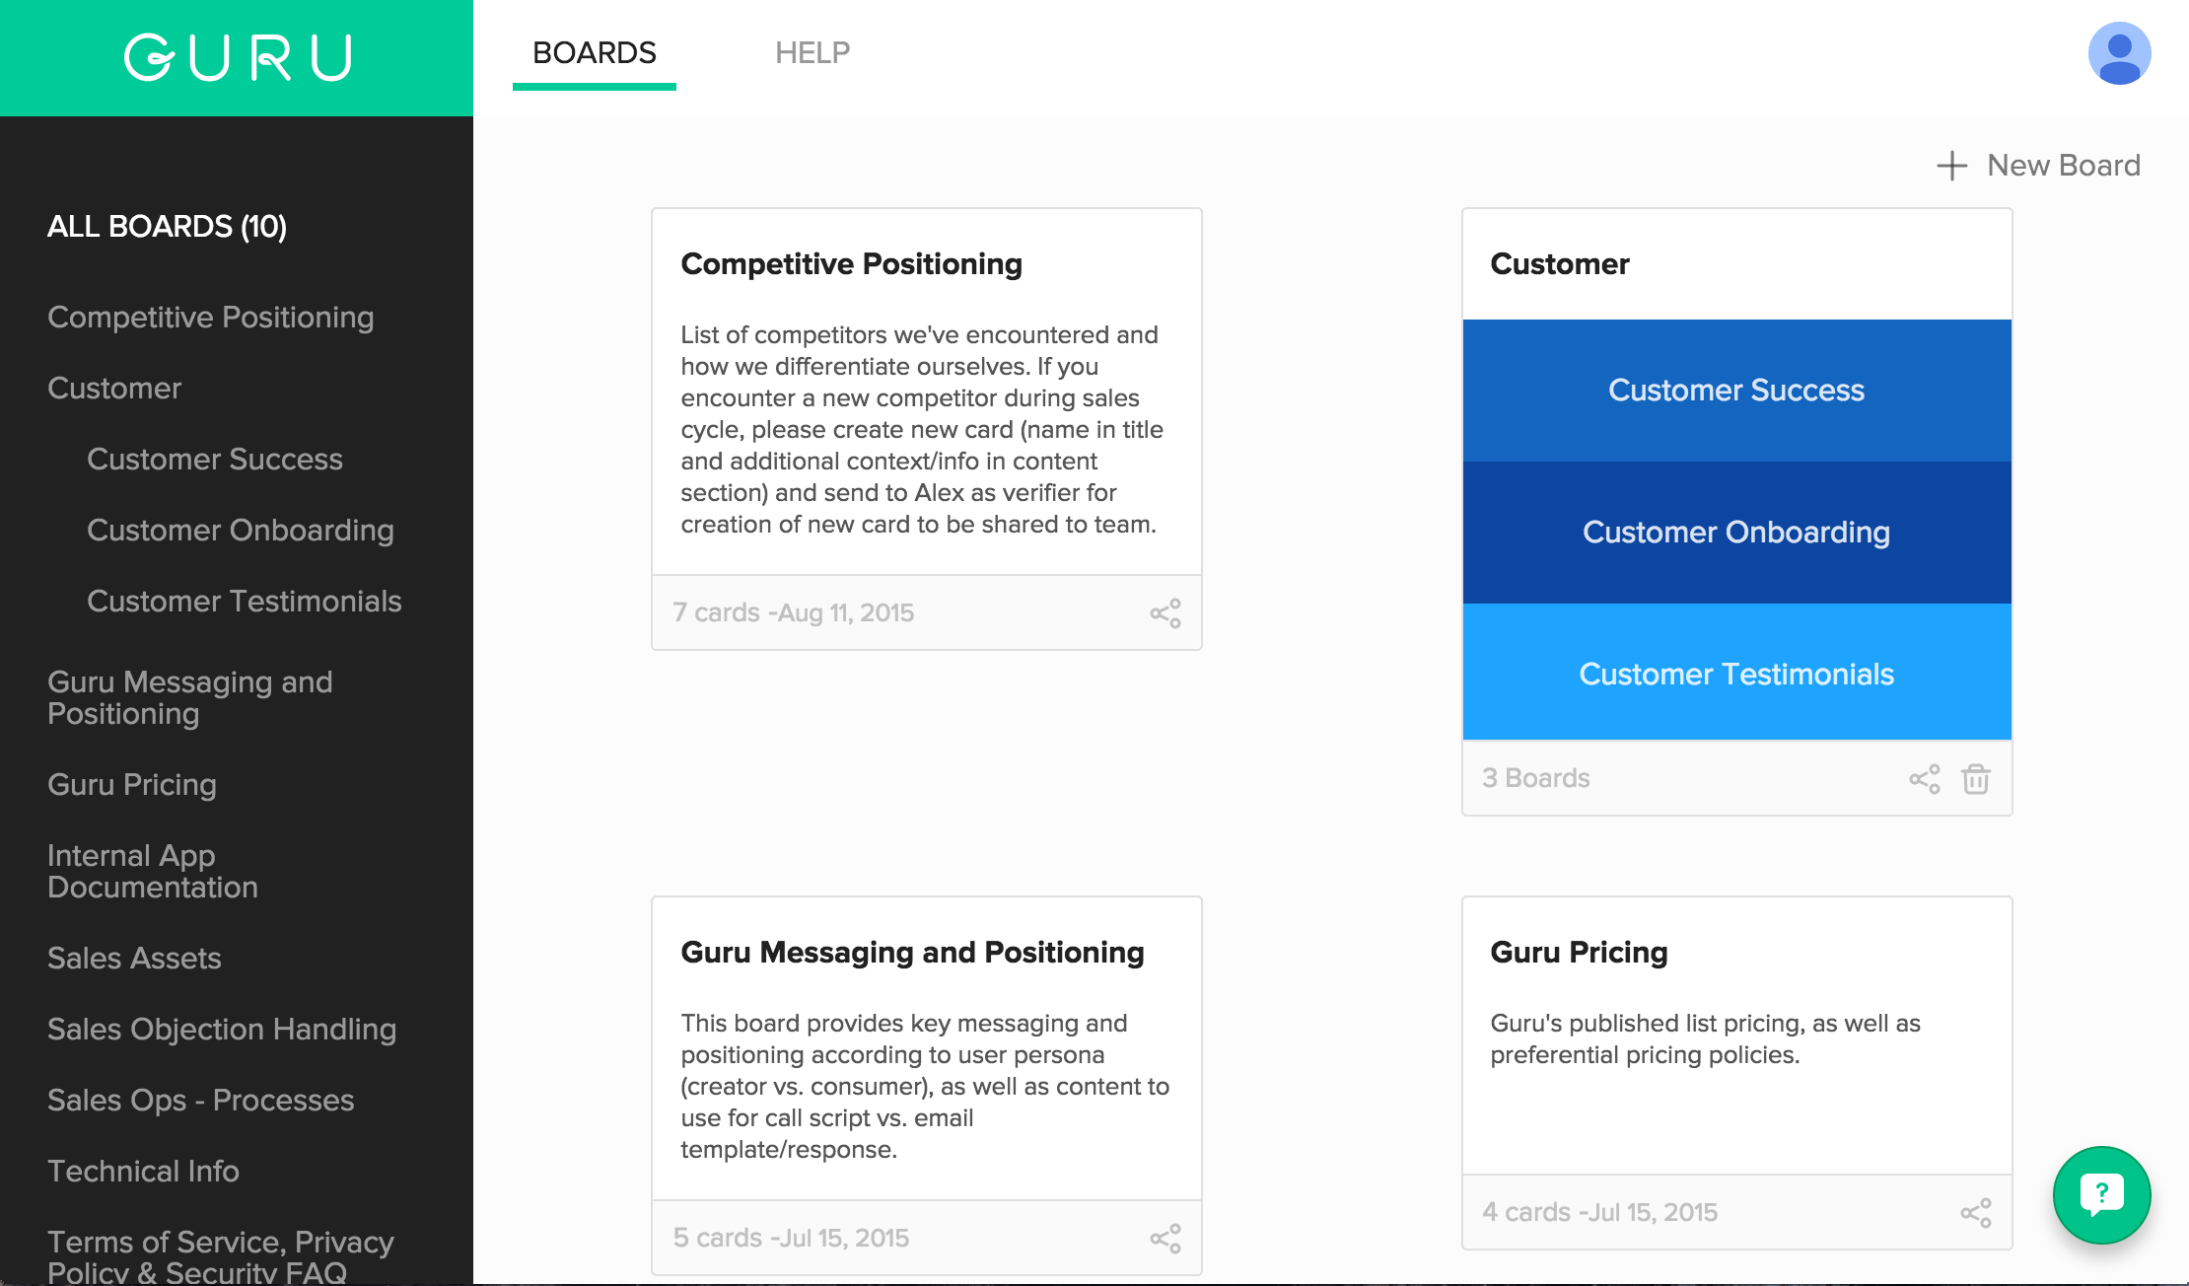The image size is (2189, 1286).
Task: Click share icon on Guru Messaging and Positioning card
Action: pyautogui.click(x=1165, y=1239)
